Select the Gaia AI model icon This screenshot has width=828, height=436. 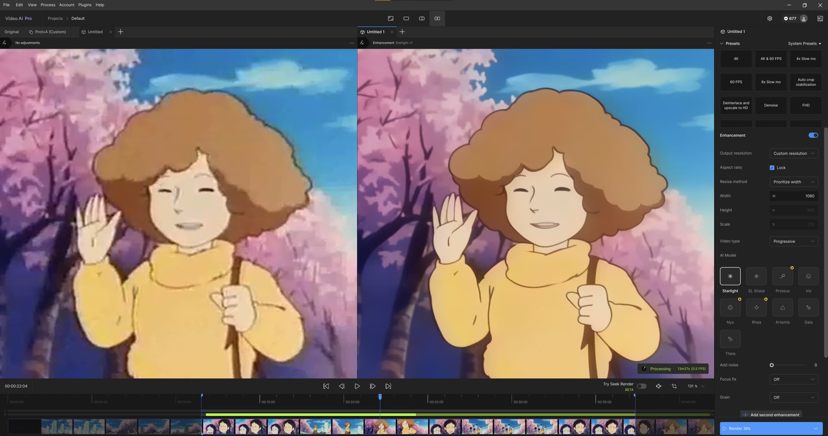tap(808, 308)
